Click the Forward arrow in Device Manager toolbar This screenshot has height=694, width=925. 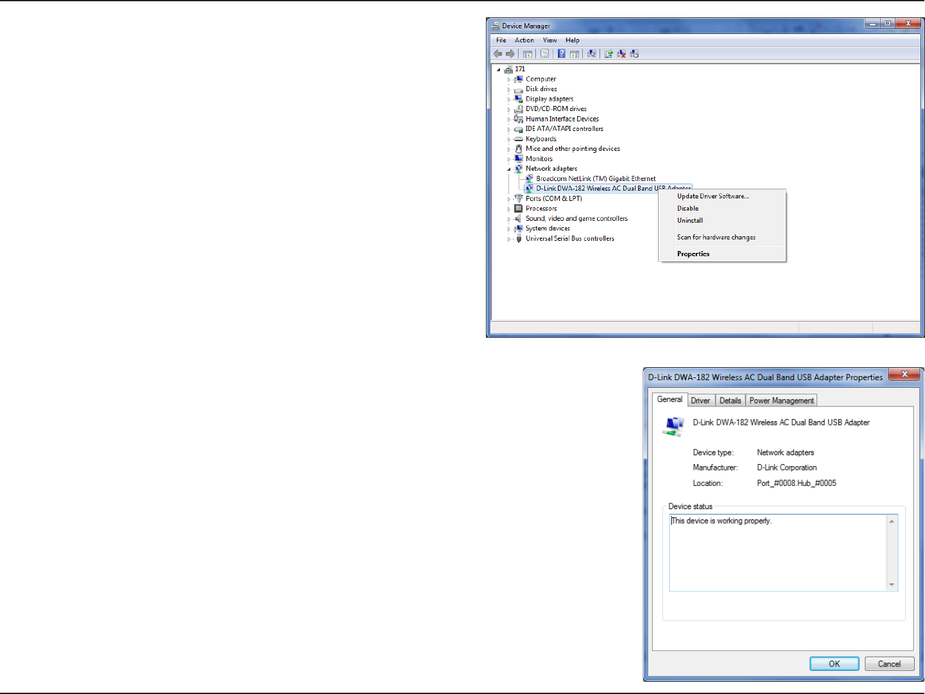(510, 54)
